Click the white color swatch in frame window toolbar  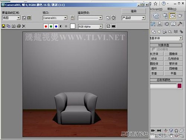[x=73, y=26]
